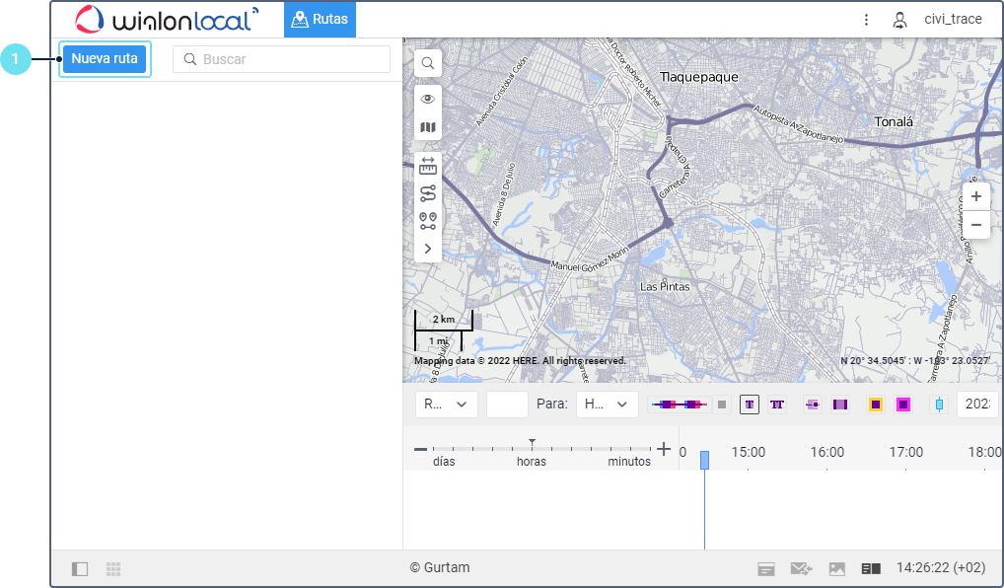
Task: Select the nearest units markers tool
Action: pos(428,221)
